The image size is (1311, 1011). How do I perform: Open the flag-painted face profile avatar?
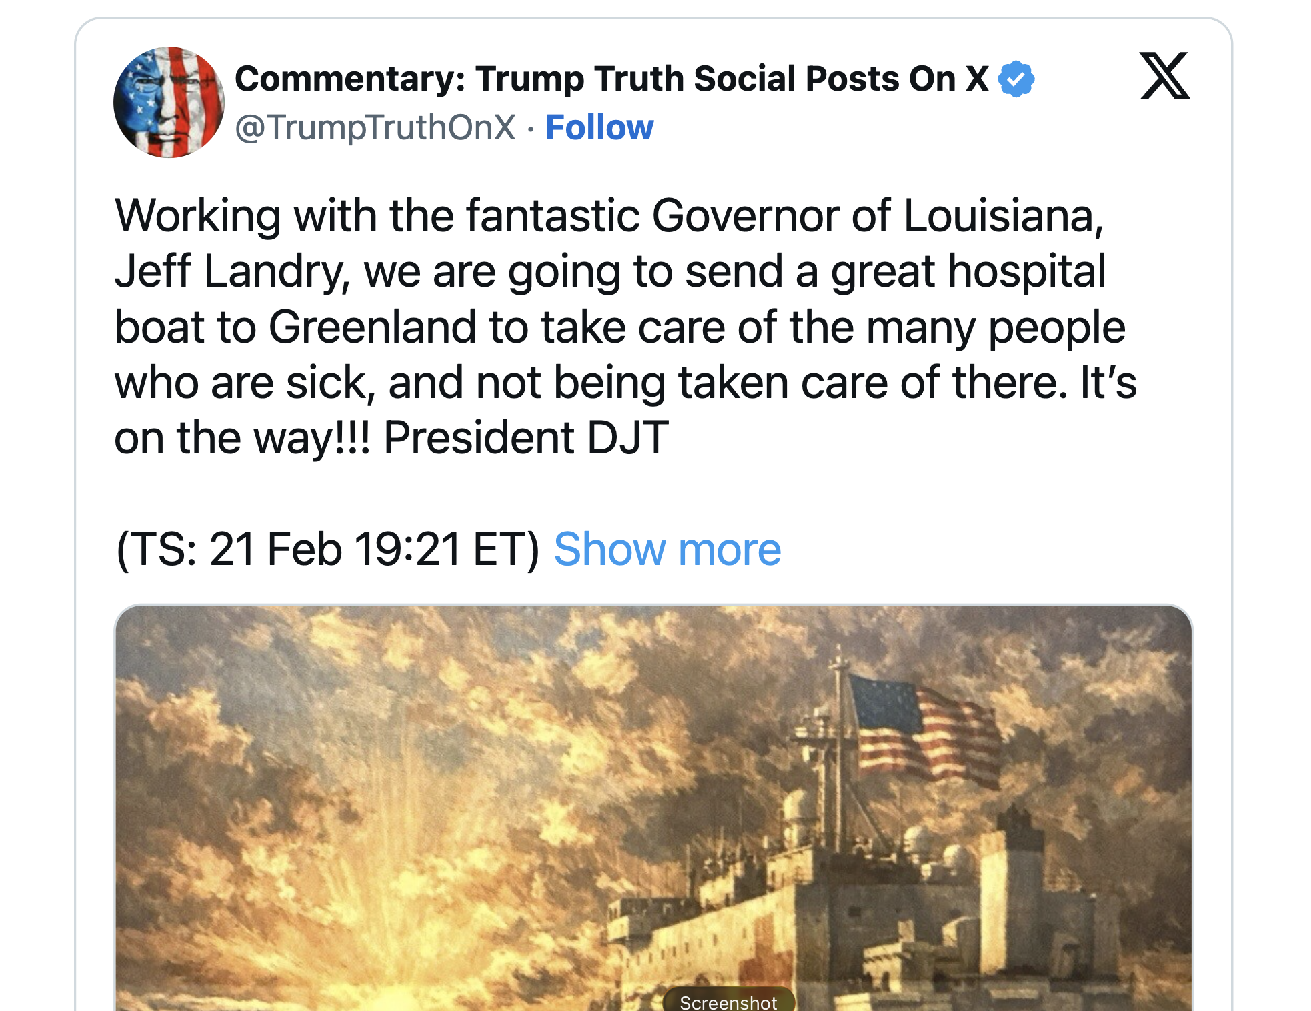[x=169, y=102]
